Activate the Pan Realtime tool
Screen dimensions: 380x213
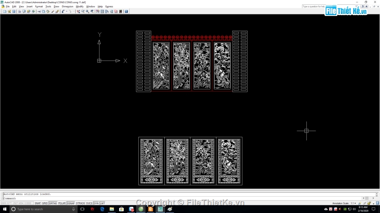78,11
